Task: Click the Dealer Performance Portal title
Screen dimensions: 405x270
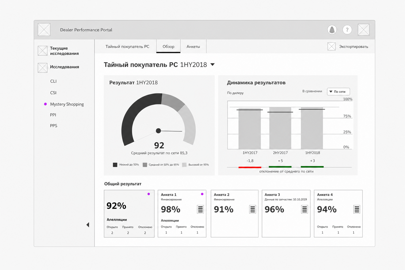Action: pyautogui.click(x=86, y=30)
